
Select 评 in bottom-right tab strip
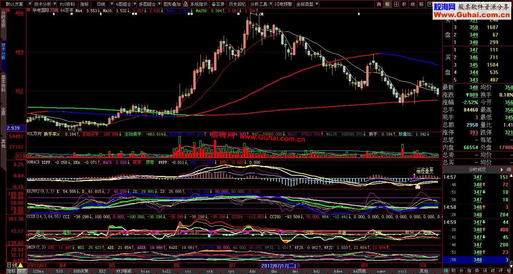tap(501, 271)
